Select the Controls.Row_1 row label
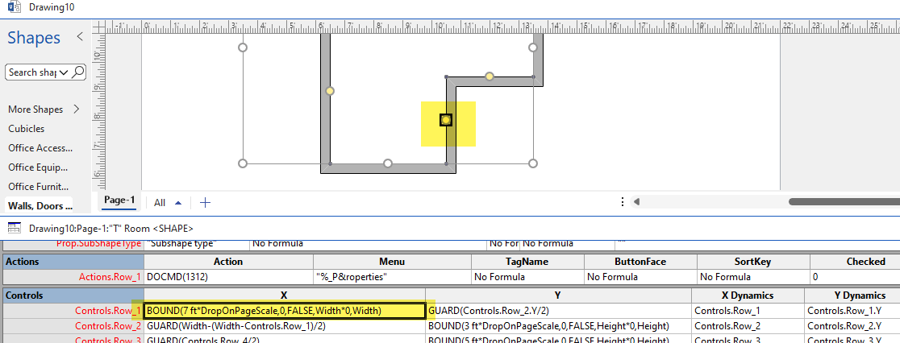Image resolution: width=900 pixels, height=343 pixels. pyautogui.click(x=73, y=311)
